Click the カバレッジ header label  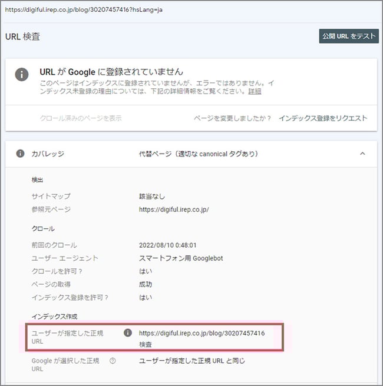(48, 154)
